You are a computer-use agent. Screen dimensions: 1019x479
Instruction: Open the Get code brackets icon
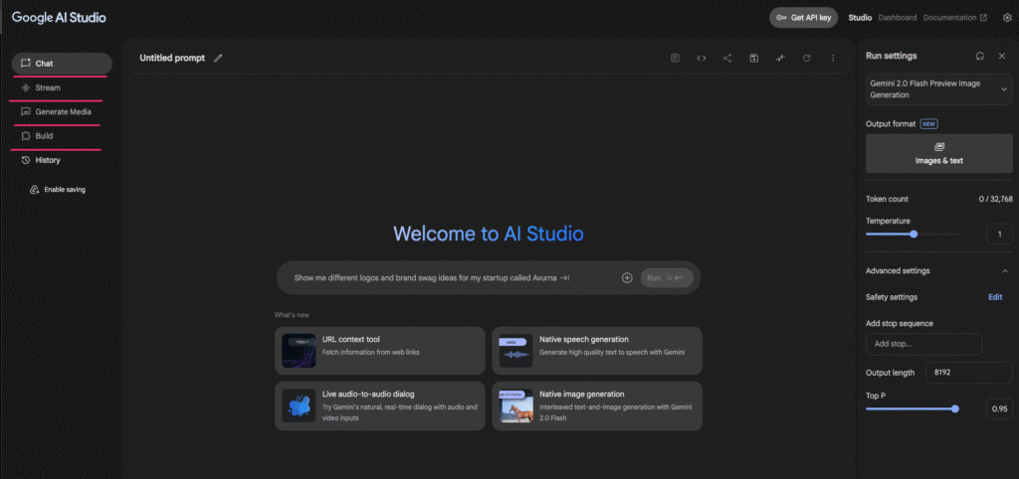click(x=702, y=59)
